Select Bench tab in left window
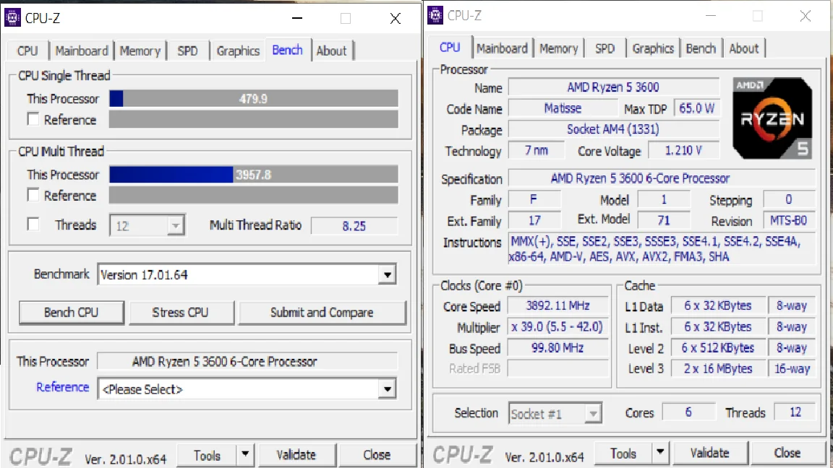Screen dimensions: 833x468 [x=287, y=50]
